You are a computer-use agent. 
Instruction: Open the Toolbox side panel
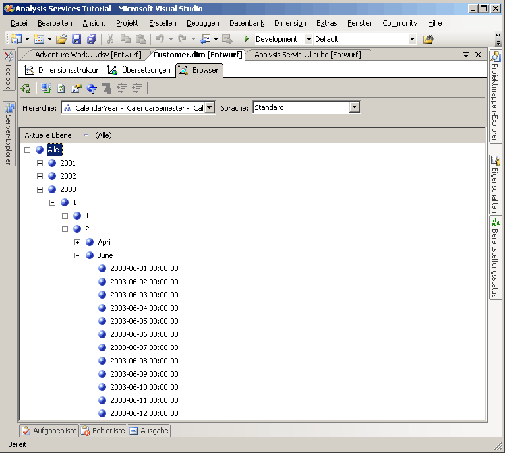coord(9,71)
